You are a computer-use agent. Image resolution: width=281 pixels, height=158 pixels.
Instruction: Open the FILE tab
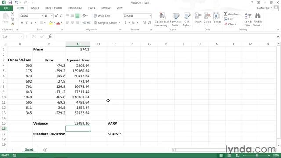pos(7,8)
